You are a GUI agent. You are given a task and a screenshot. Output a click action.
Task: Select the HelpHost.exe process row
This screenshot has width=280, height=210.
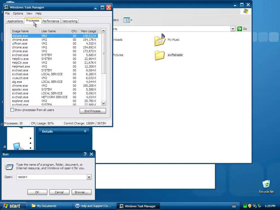pos(54,66)
